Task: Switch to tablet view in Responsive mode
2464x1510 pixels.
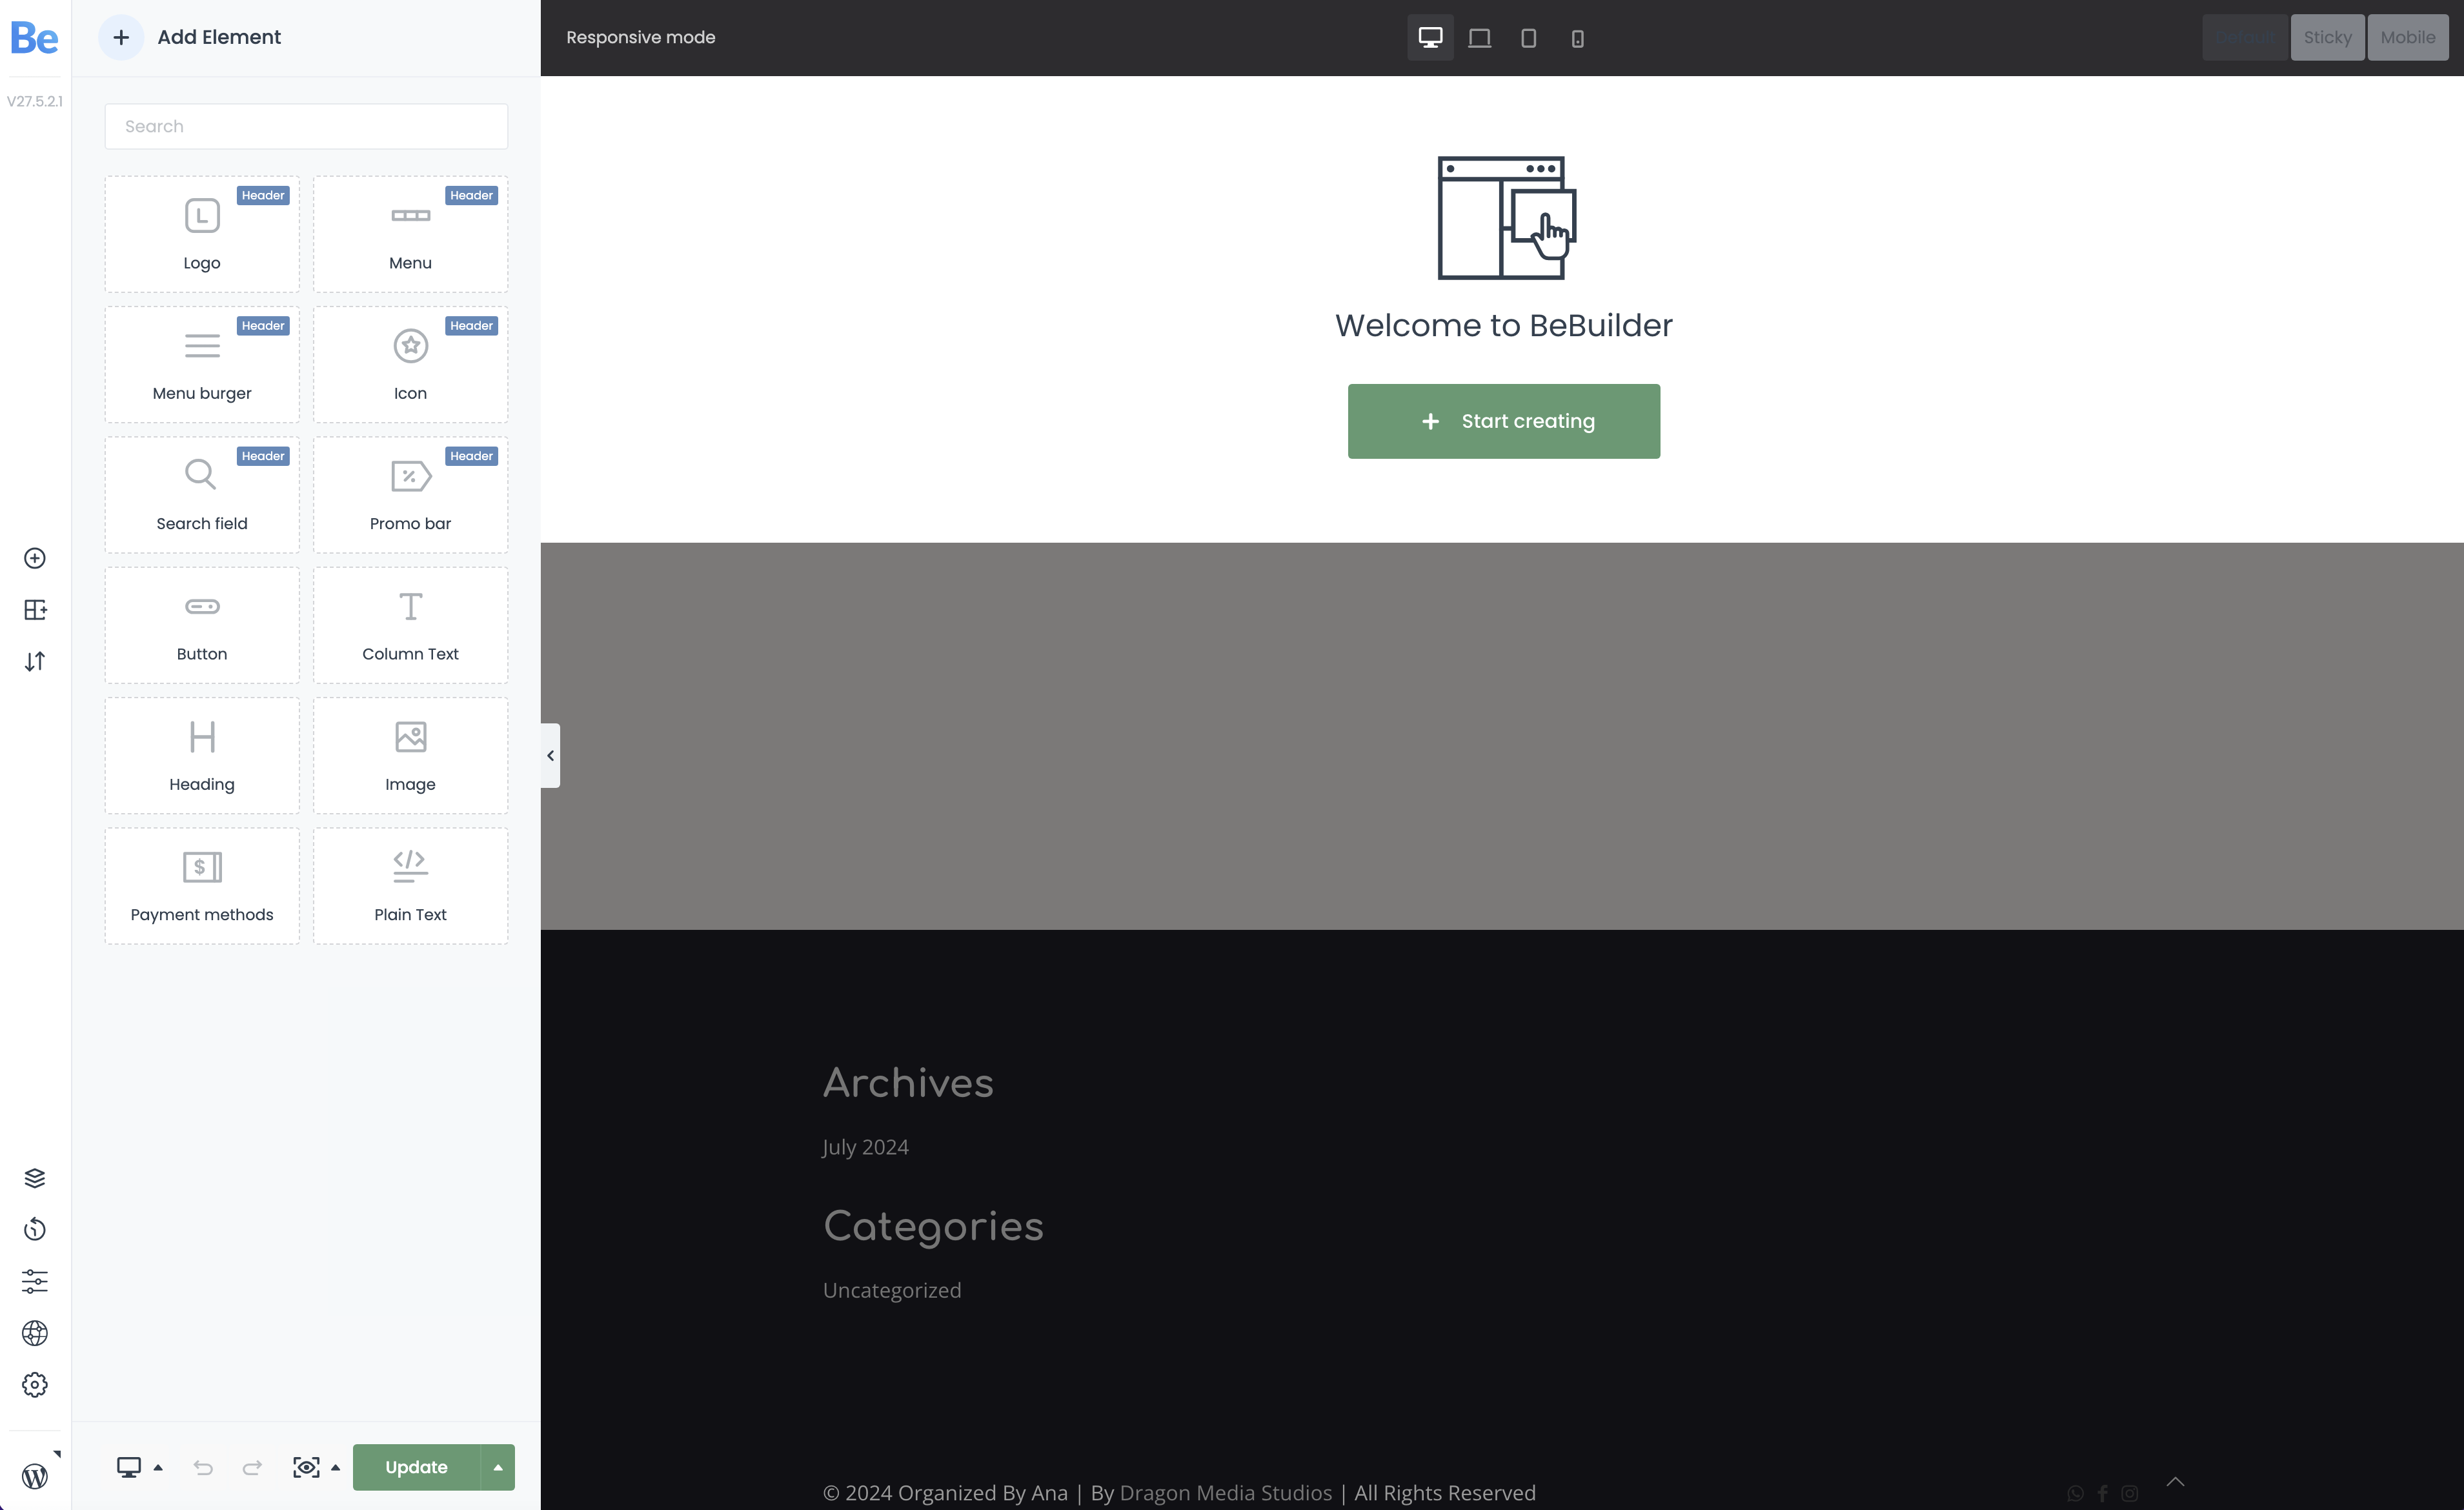Action: [x=1528, y=38]
